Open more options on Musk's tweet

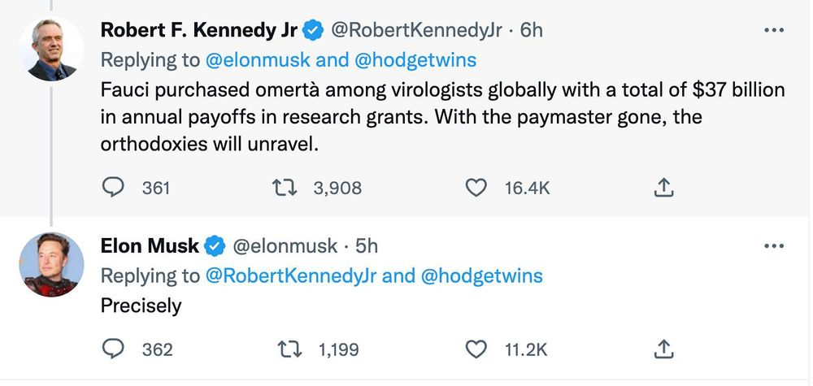pos(775,245)
